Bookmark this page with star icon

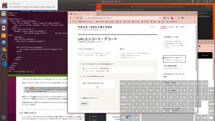coord(160,18)
